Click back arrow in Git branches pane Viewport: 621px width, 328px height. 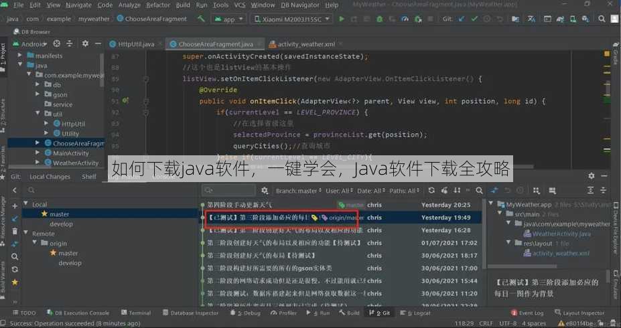pos(15,190)
